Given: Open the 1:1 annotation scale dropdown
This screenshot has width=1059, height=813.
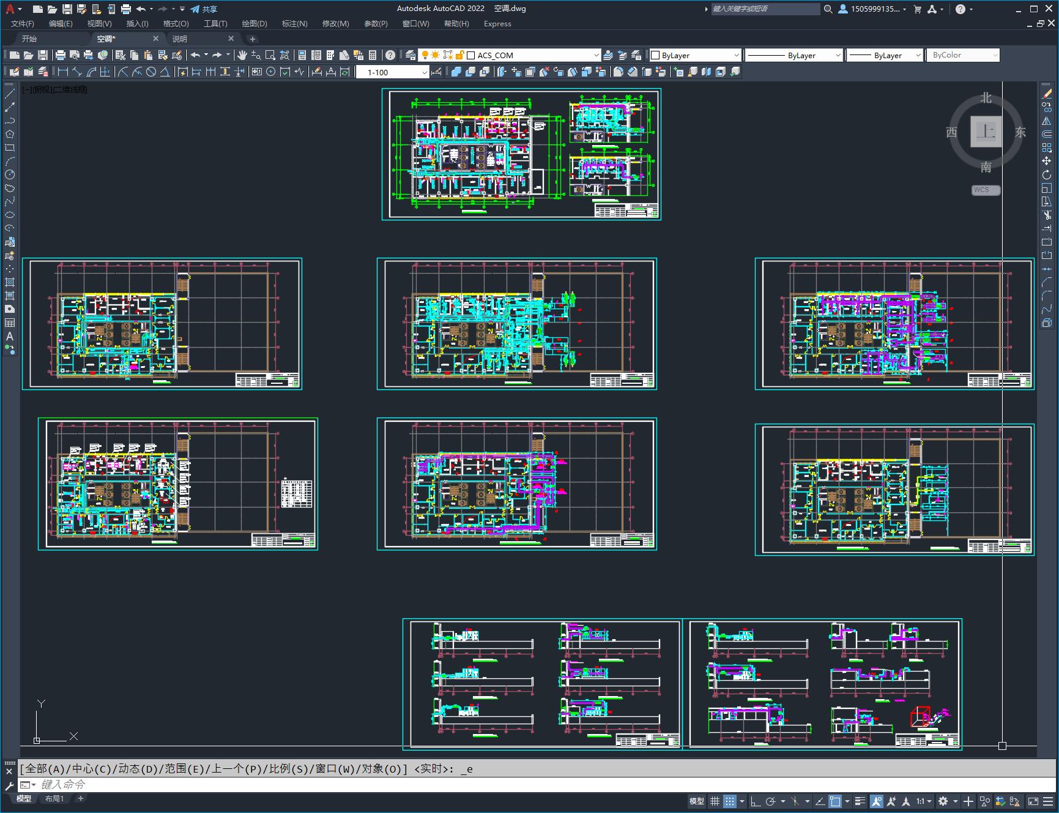Looking at the screenshot, I should click(x=924, y=801).
